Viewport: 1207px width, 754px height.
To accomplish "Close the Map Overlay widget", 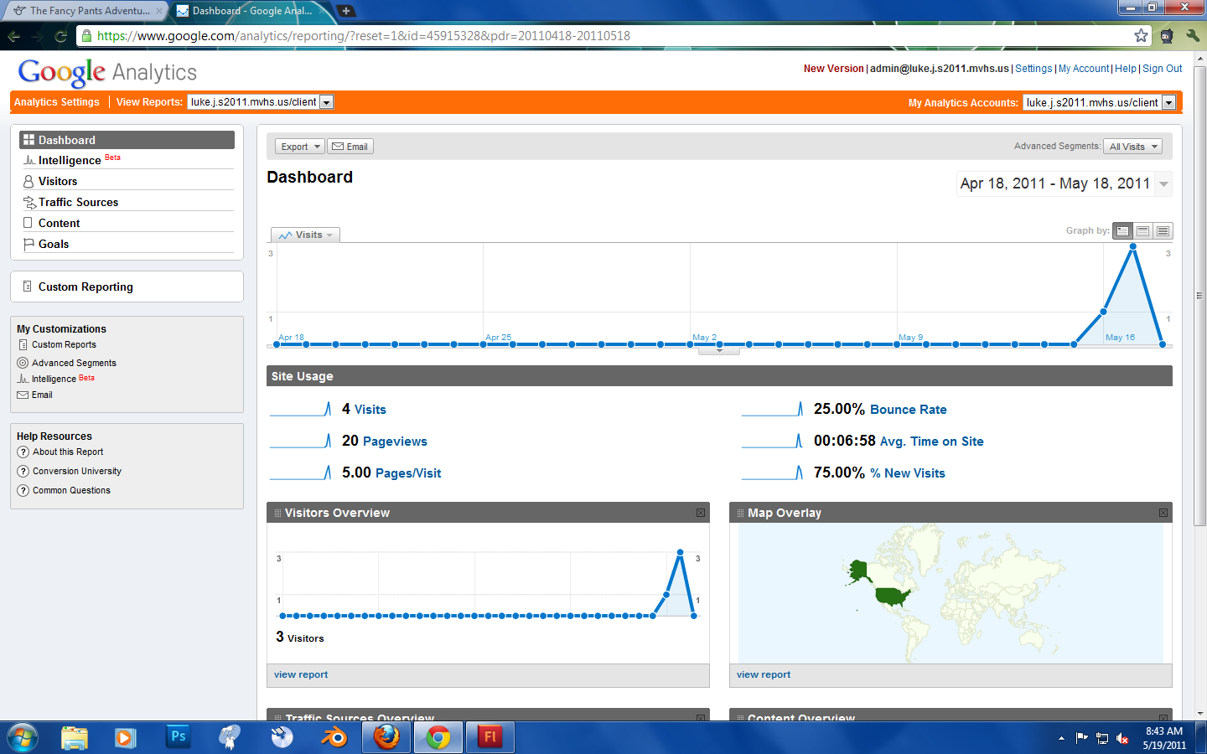I will click(1163, 513).
